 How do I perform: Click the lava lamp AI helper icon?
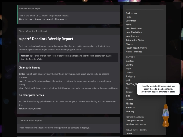tap(166, 115)
